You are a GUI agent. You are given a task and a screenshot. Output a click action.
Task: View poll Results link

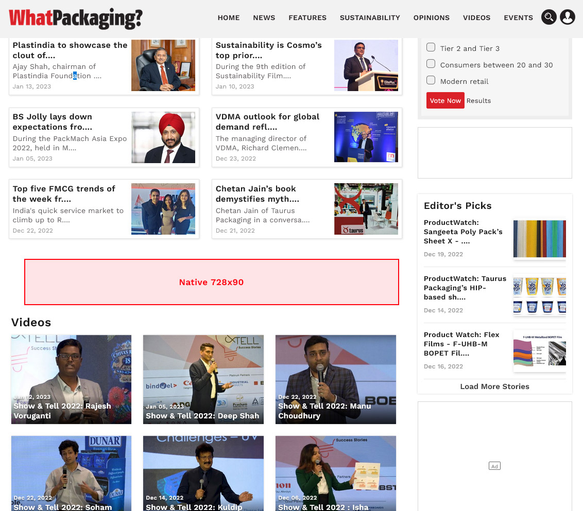(x=478, y=101)
